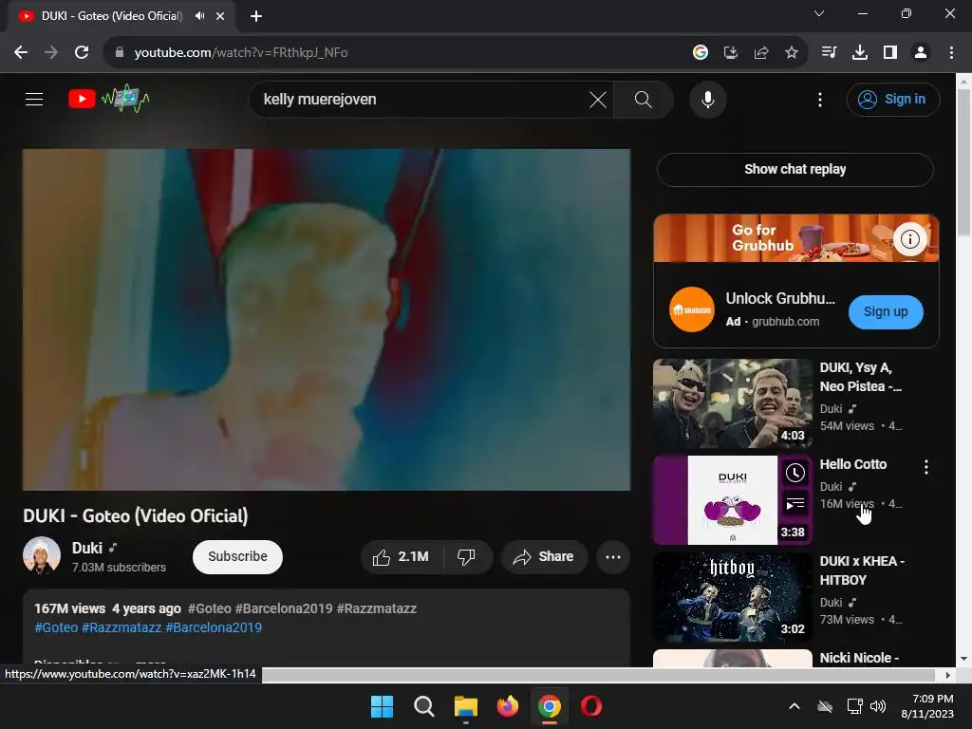
Task: Launch Opera from taskbar
Action: (590, 706)
